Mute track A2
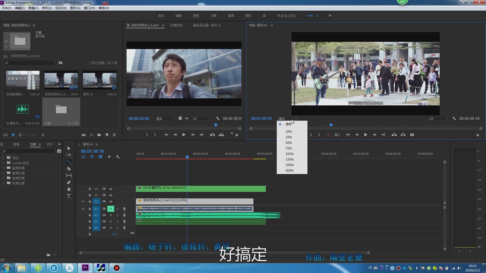This screenshot has height=273, width=486. [x=111, y=215]
